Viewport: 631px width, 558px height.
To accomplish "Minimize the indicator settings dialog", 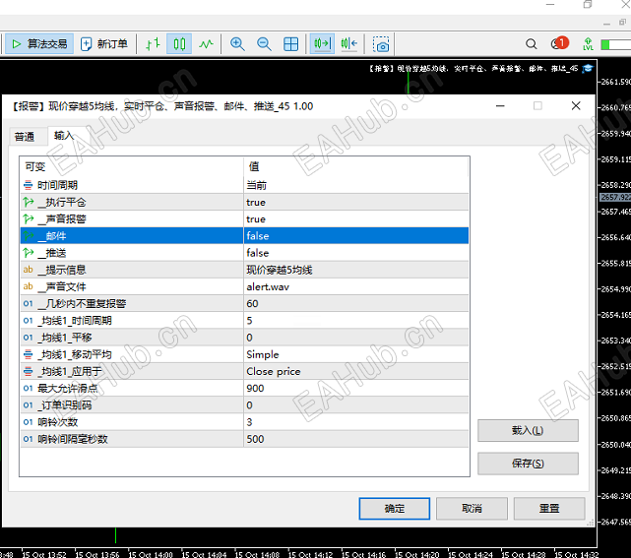I will pyautogui.click(x=500, y=106).
